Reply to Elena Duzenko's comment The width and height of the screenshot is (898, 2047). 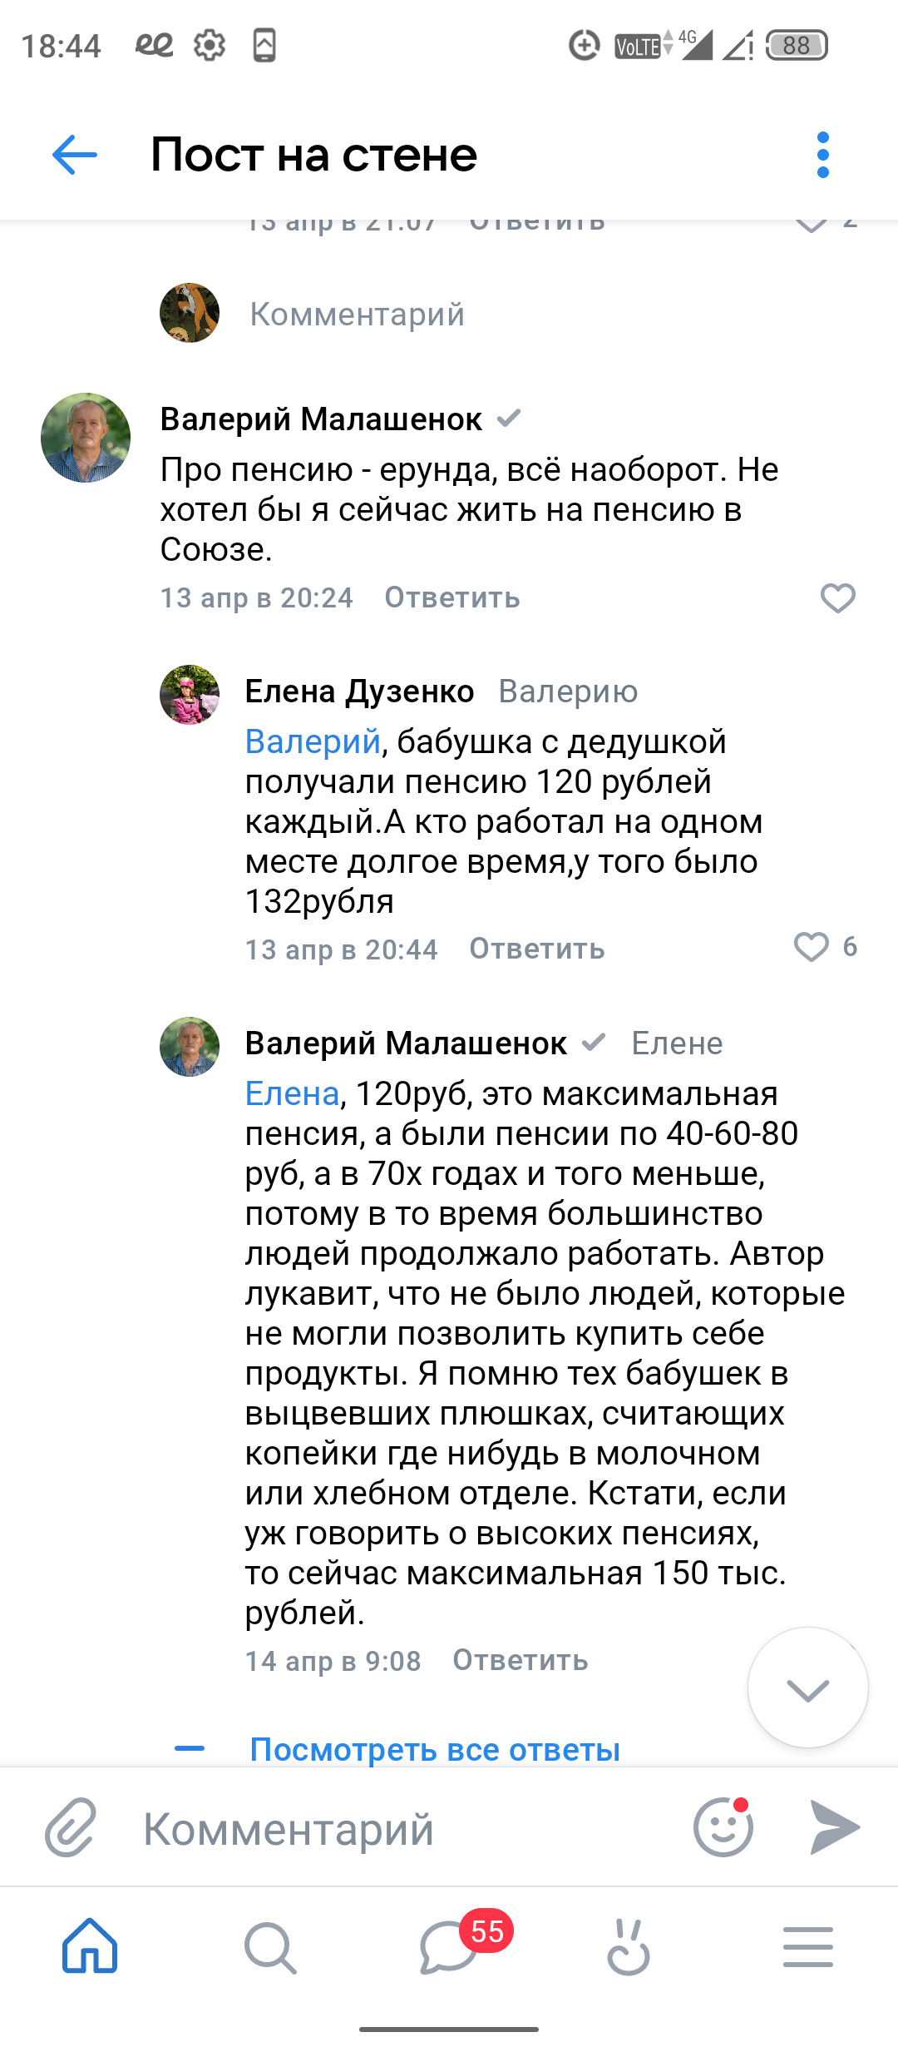point(537,949)
